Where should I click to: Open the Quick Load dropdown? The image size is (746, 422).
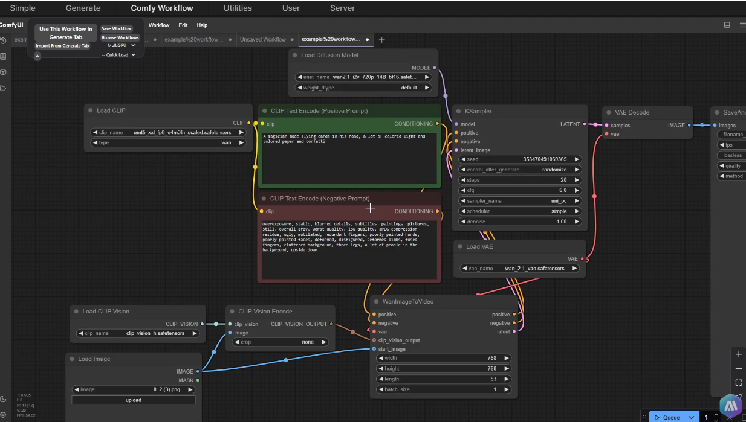coord(119,55)
